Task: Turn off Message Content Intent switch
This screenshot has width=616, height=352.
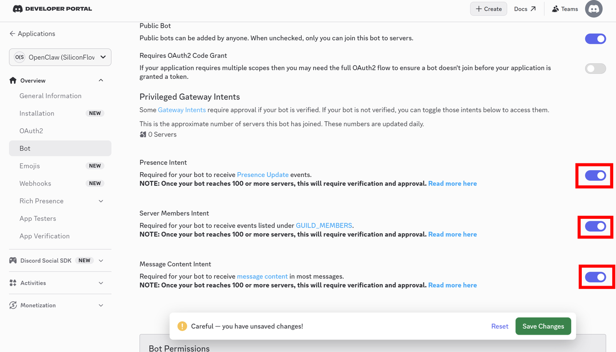Action: [595, 277]
